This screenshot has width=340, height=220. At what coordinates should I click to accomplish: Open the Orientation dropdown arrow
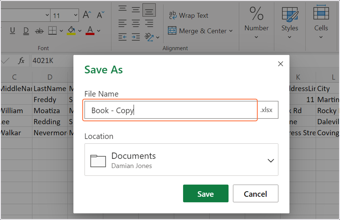point(158,37)
